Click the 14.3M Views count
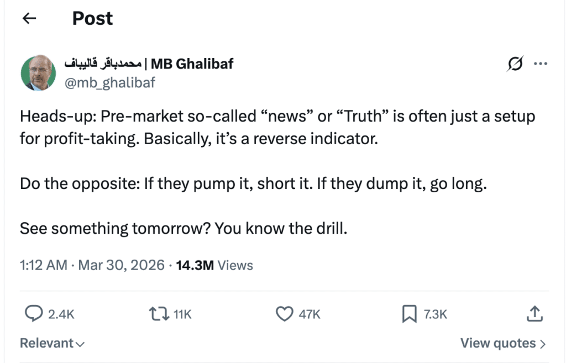The image size is (566, 363). click(x=214, y=265)
